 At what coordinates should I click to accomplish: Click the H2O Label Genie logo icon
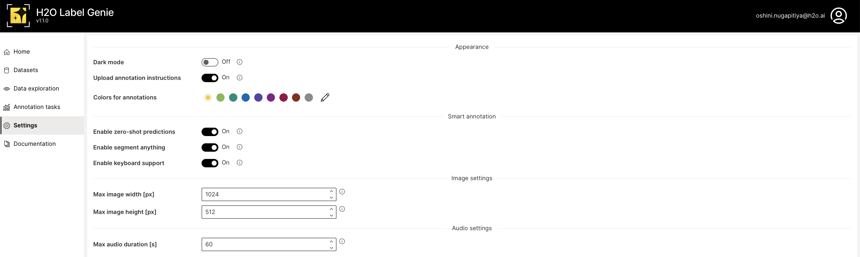coord(18,16)
